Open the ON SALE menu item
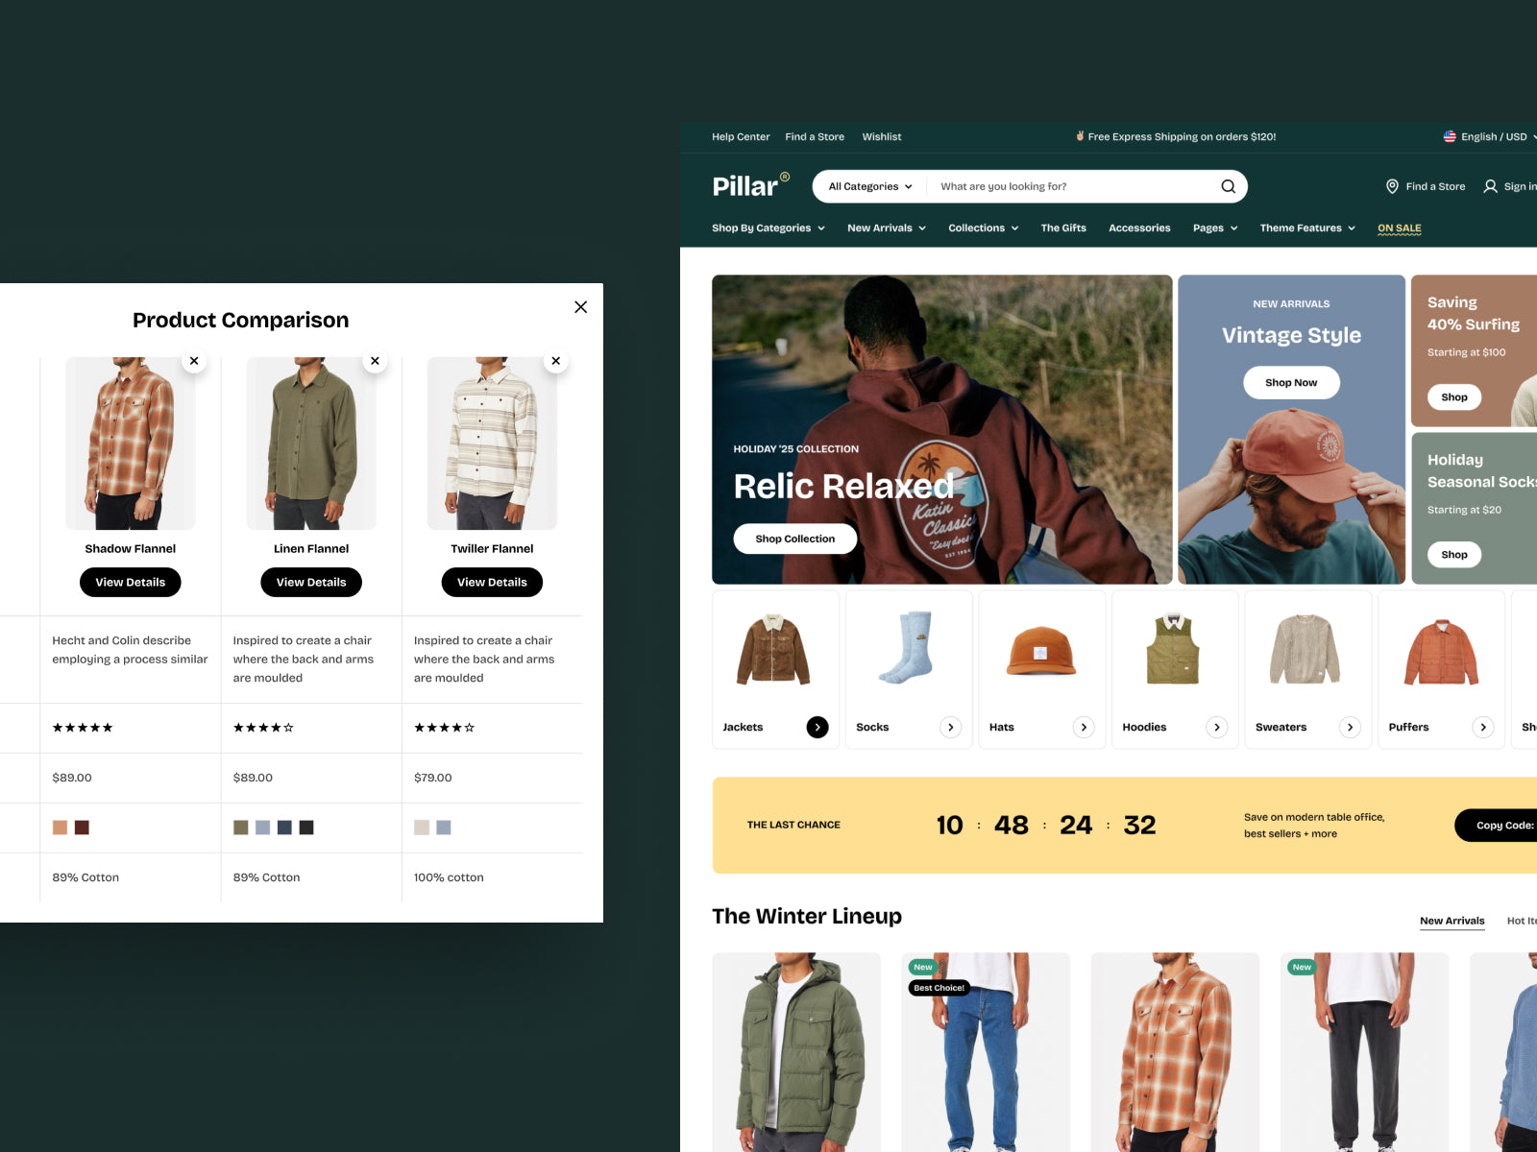 tap(1399, 228)
